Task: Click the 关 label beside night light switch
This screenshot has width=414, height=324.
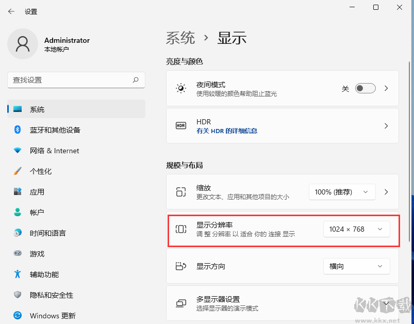Action: click(x=345, y=89)
